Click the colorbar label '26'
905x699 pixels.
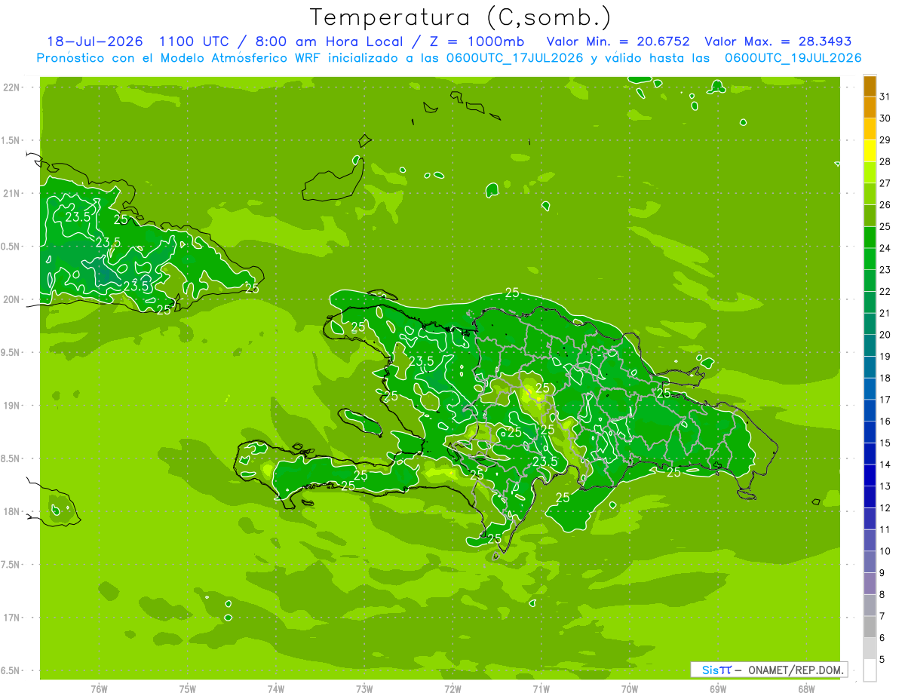click(886, 205)
